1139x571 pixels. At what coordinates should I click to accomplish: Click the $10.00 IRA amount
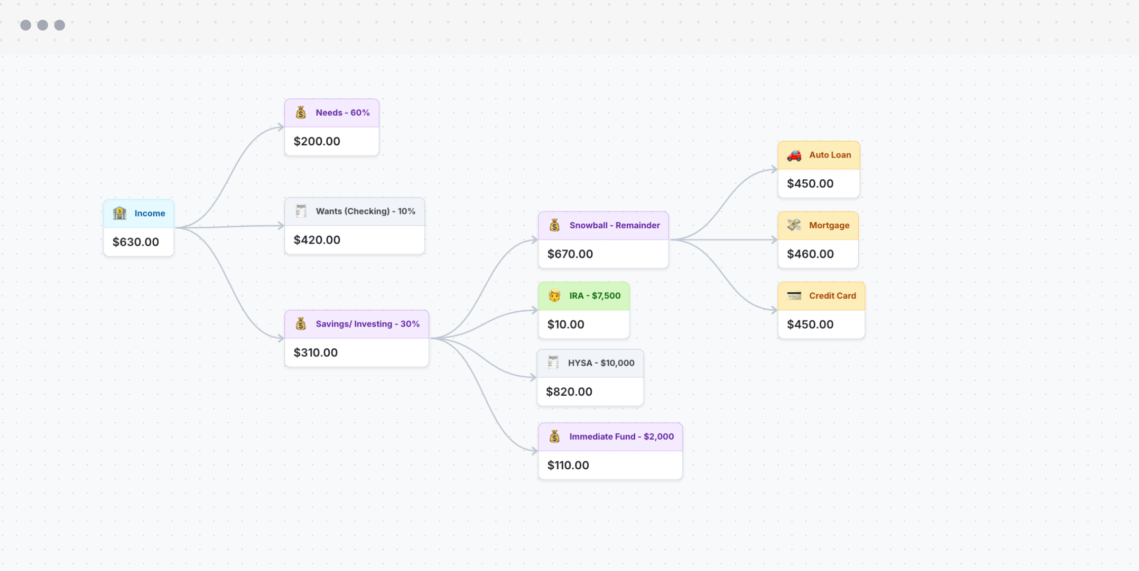566,325
